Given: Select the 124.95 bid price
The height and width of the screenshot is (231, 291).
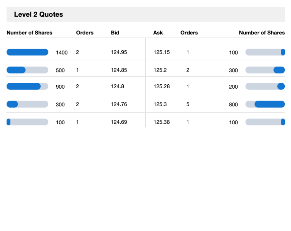Looking at the screenshot, I should pyautogui.click(x=119, y=52).
